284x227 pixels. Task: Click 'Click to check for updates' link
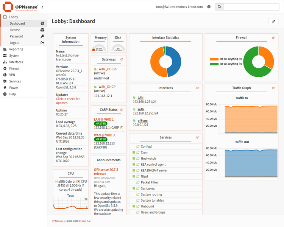(x=68, y=101)
